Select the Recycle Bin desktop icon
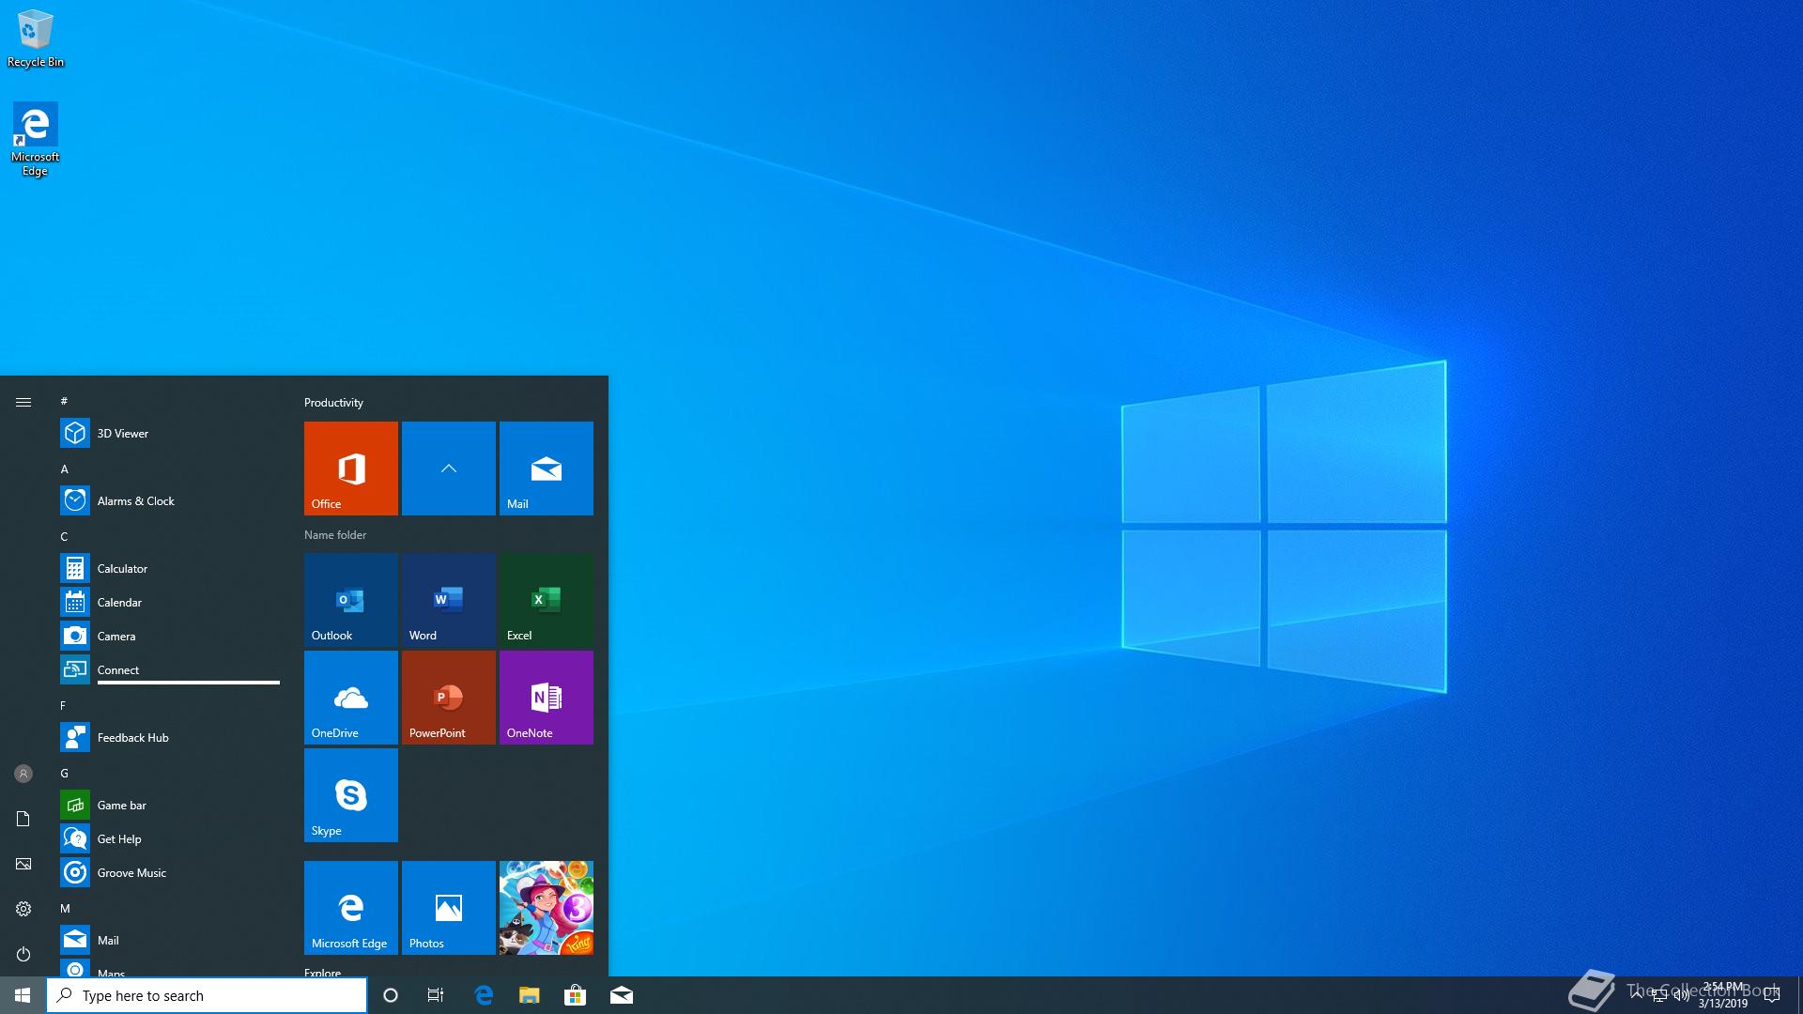The image size is (1803, 1014). tap(36, 39)
